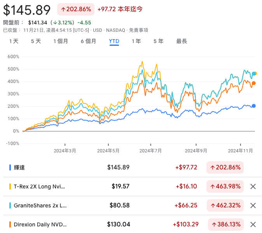Click the pre-market price $141.34

[38, 22]
